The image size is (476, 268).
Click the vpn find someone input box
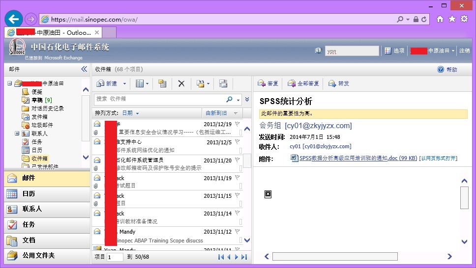[352, 51]
